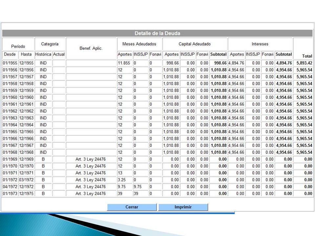Viewport: 315px width, 236px height.
Task: Select the Hasta cell 12/1963
Action: coord(26,118)
